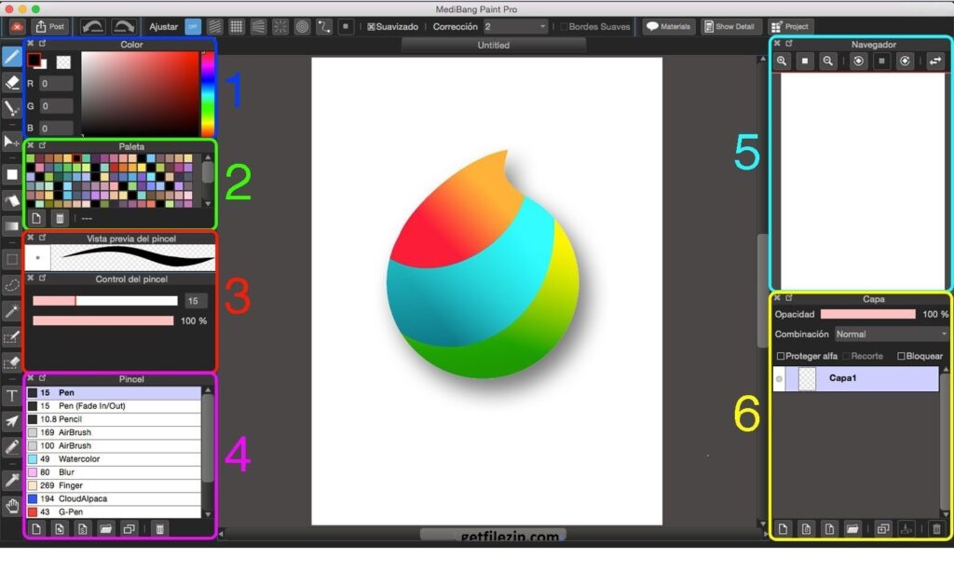Image resolution: width=954 pixels, height=586 pixels.
Task: Click the brush size slider
Action: point(105,301)
